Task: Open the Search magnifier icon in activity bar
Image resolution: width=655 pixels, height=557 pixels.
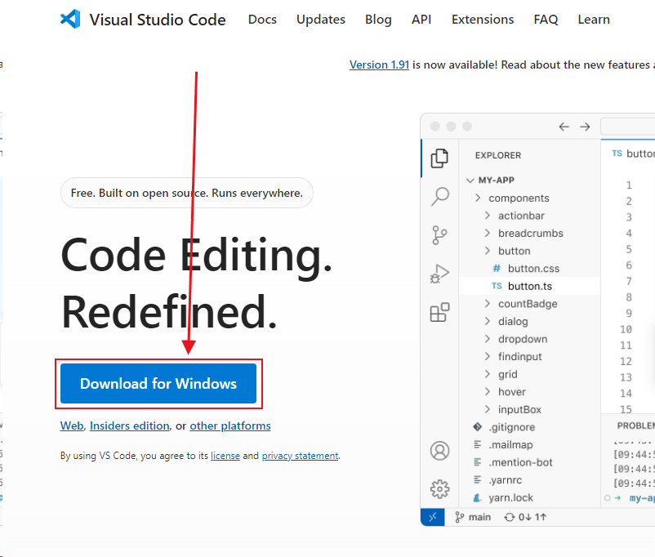Action: [x=440, y=196]
